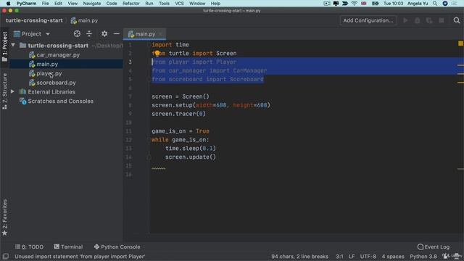Click the 3:1 cursor position in status bar

coord(339,256)
